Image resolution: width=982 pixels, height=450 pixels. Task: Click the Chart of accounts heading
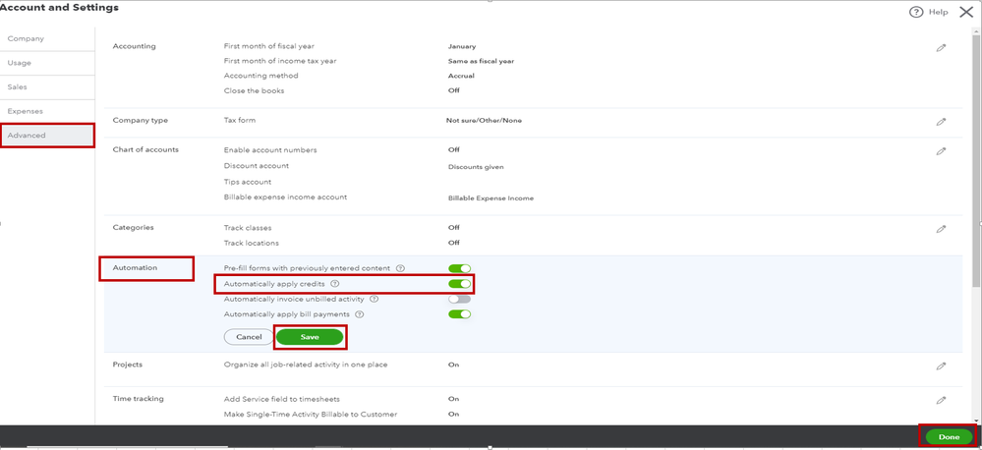(145, 149)
